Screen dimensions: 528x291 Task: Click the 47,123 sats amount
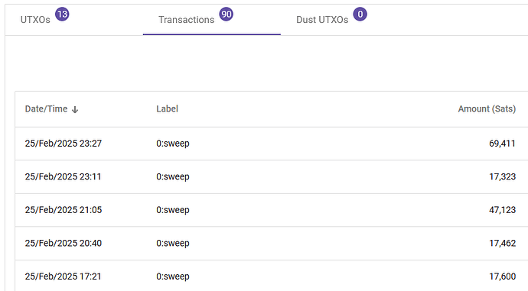[x=502, y=210]
